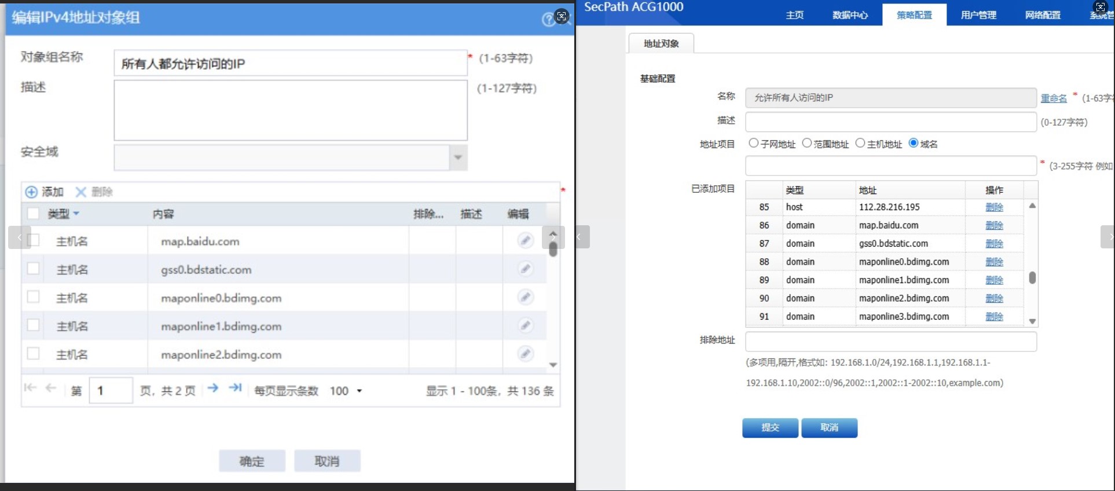Check the maponline2.bdimg.com row checkbox

[33, 353]
